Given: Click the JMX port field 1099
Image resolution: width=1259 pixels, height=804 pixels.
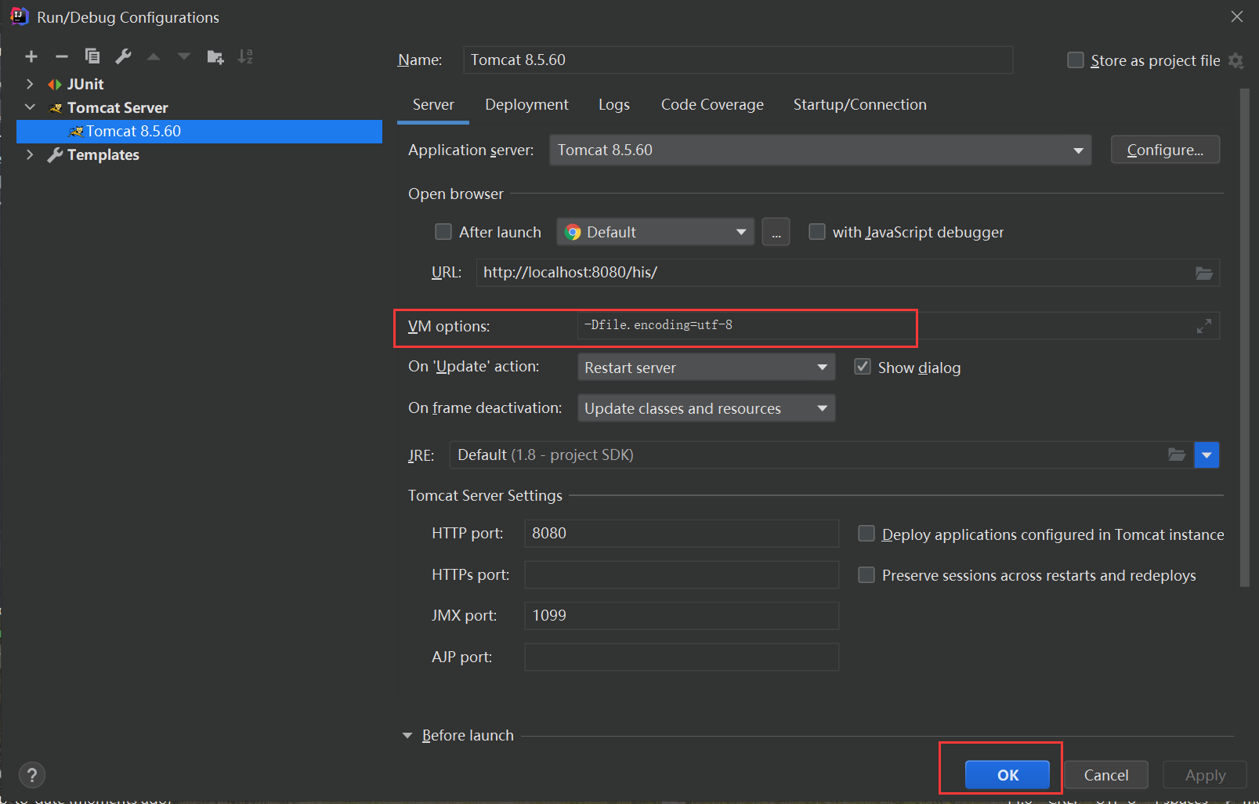Looking at the screenshot, I should coord(682,616).
